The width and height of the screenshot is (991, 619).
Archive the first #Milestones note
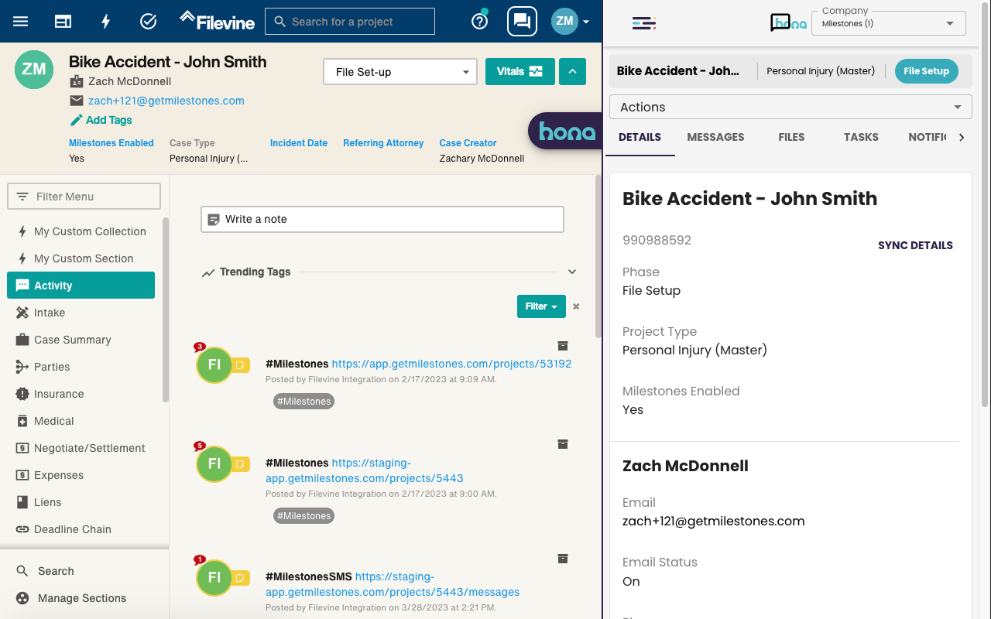[562, 346]
